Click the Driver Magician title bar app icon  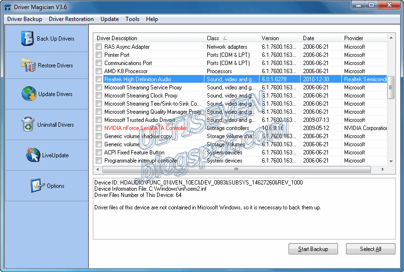[8, 7]
